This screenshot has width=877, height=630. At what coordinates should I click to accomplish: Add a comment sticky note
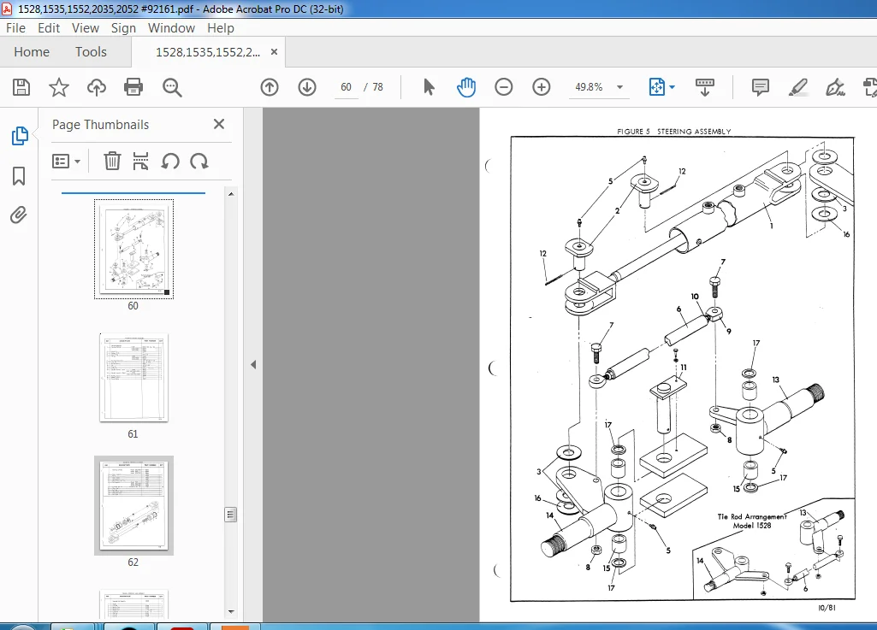coord(760,87)
